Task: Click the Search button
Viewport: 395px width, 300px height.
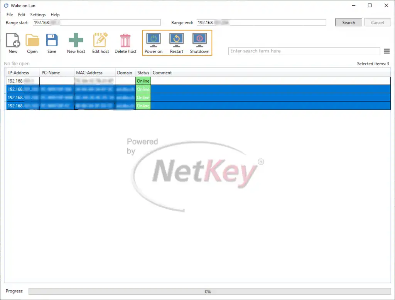Action: (348, 22)
